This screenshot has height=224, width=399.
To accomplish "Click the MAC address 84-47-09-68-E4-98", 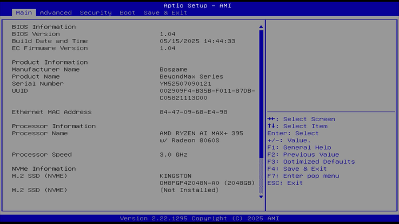I will pyautogui.click(x=194, y=112).
